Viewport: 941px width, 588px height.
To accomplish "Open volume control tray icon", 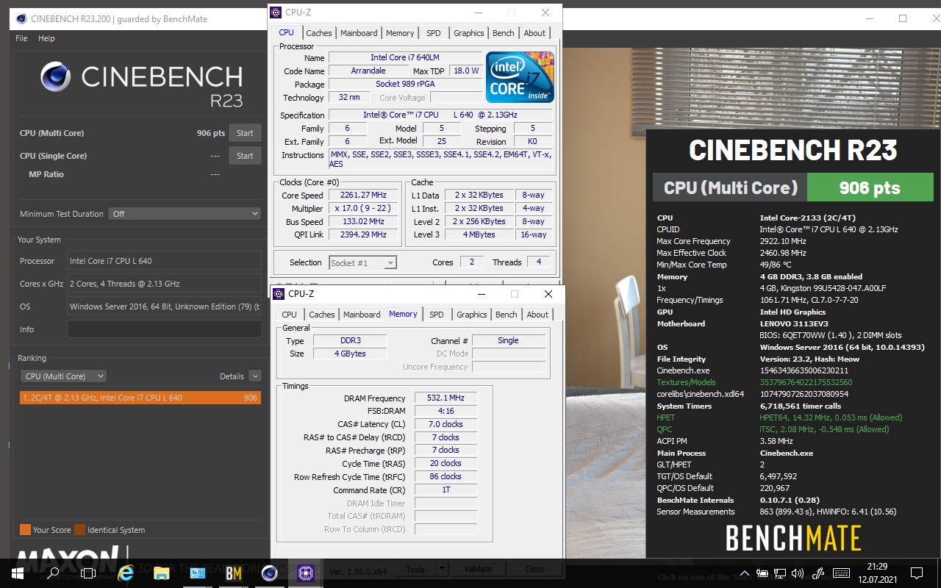I will point(798,573).
